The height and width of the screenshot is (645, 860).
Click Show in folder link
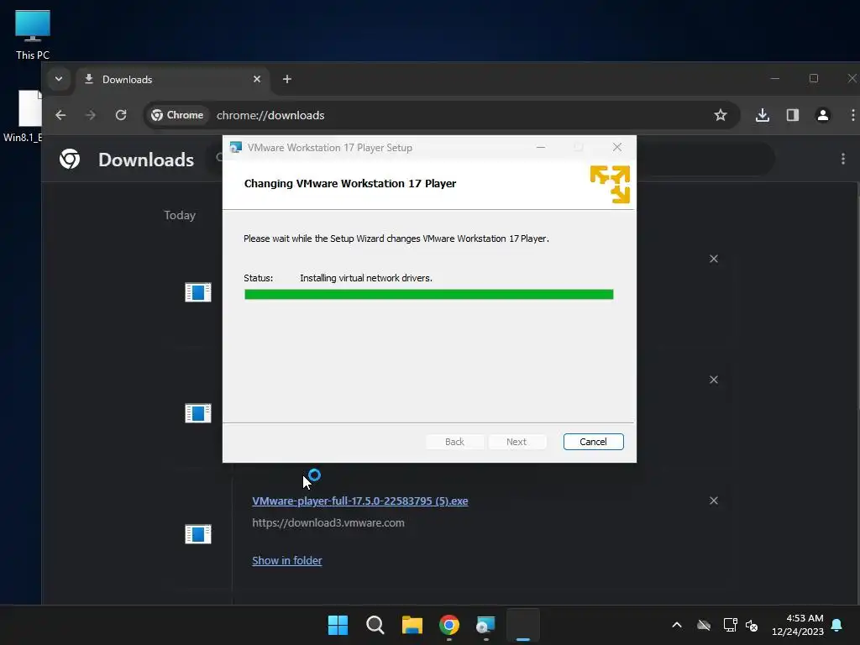tap(287, 560)
